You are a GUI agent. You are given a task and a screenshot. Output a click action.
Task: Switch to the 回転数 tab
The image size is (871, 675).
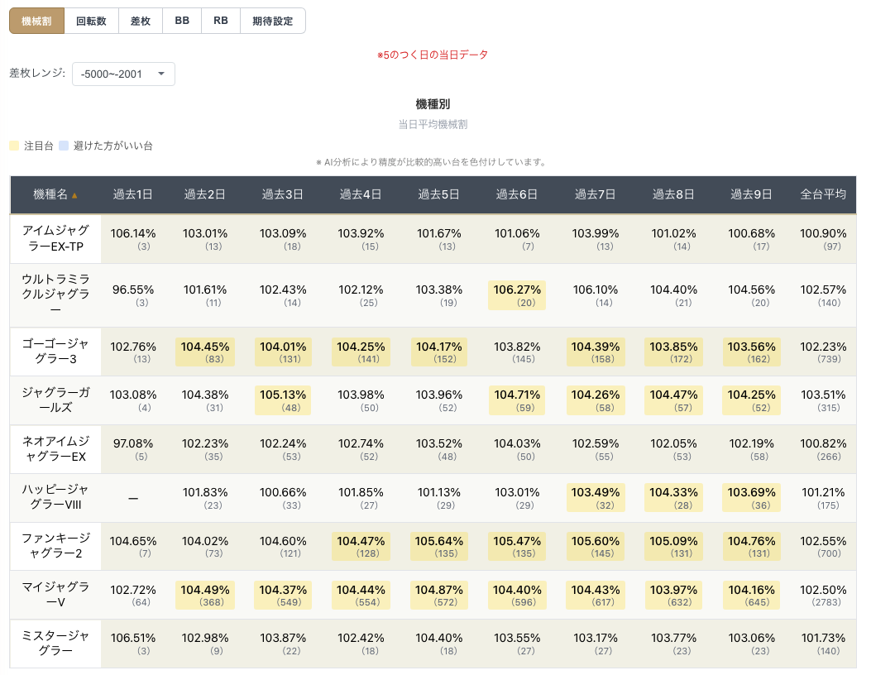tap(91, 22)
